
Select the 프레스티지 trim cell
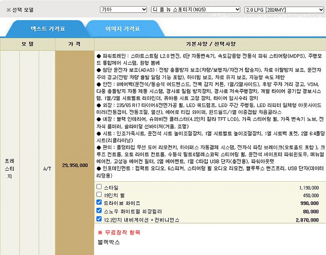pyautogui.click(x=10, y=168)
